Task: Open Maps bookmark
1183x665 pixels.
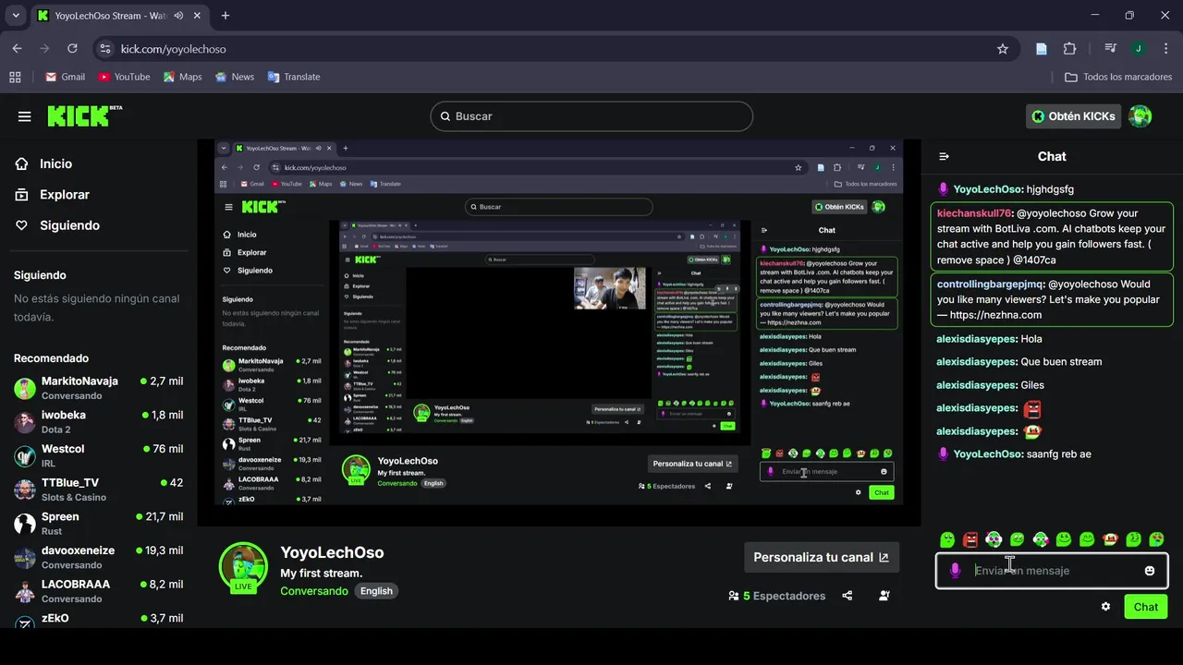Action: pyautogui.click(x=182, y=77)
